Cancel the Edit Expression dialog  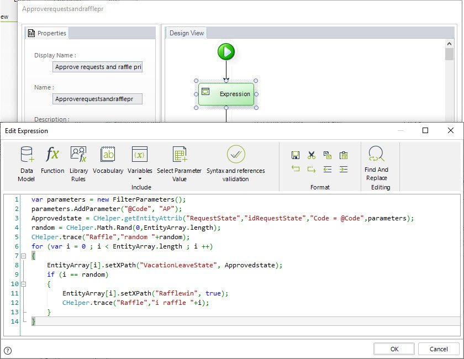pos(439,349)
